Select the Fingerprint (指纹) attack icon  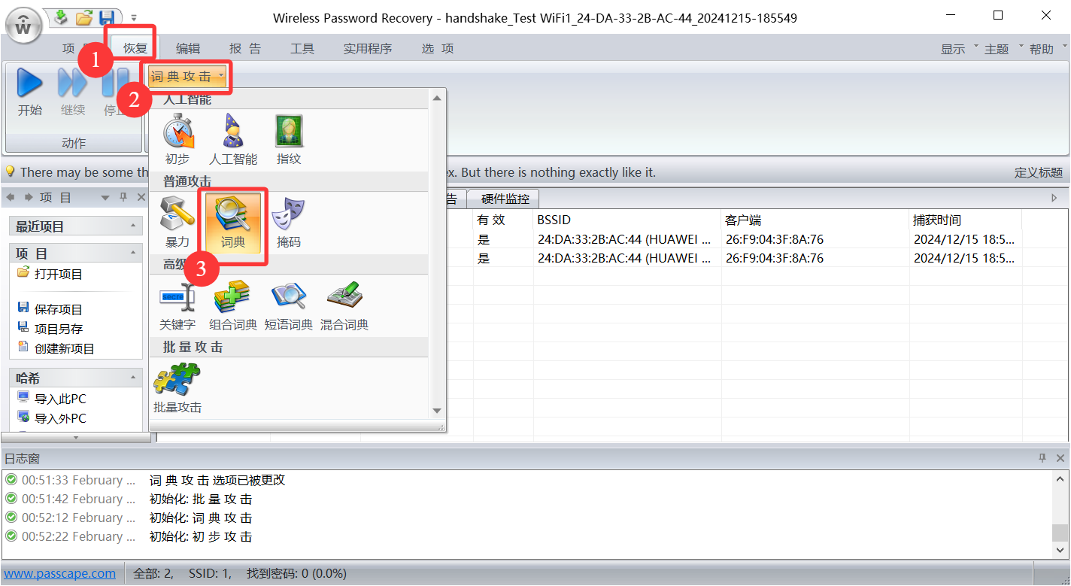[289, 131]
